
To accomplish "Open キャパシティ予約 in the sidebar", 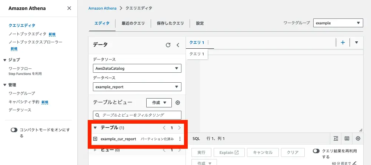I will (24, 102).
